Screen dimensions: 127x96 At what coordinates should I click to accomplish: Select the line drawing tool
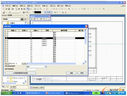[51, 9]
